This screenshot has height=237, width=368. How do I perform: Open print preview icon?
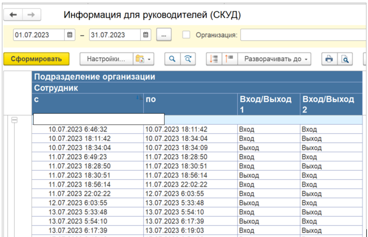tap(344, 59)
